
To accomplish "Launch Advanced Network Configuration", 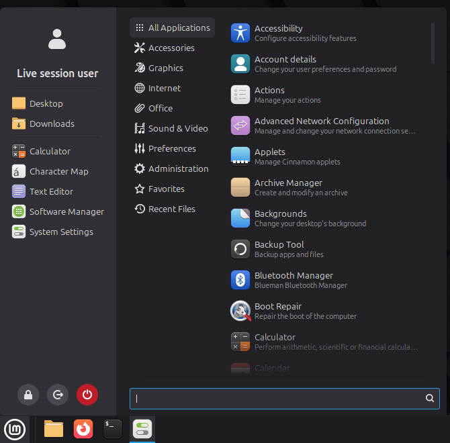I will 321,126.
